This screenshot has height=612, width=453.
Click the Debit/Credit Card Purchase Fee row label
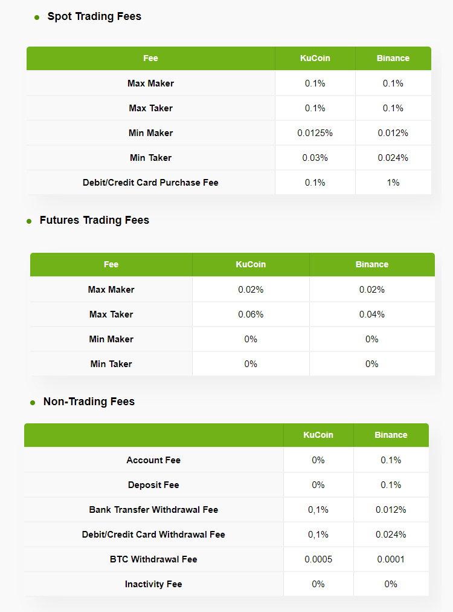(150, 183)
